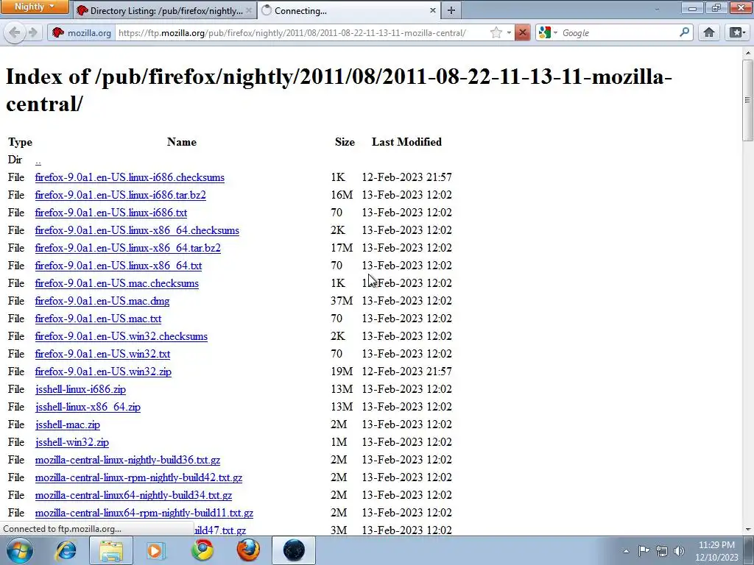The height and width of the screenshot is (565, 754).
Task: Open firefox-9.0a1.en-US.linux-x86_64.txt
Action: pyautogui.click(x=119, y=266)
